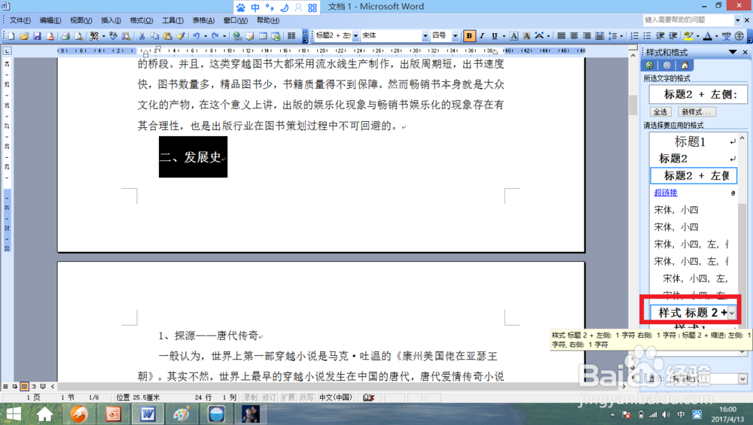Click the Redo arrow icon
The width and height of the screenshot is (753, 425).
(x=215, y=36)
